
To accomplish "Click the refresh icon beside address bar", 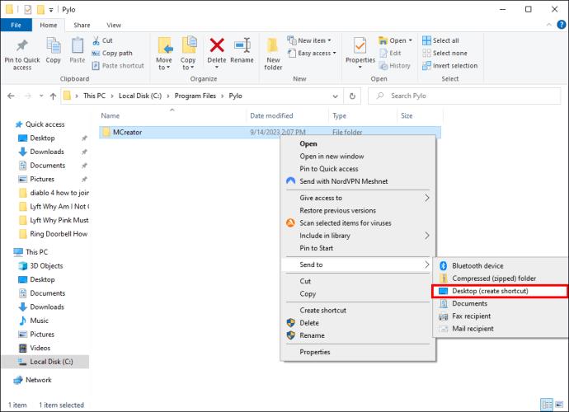I will tap(352, 96).
